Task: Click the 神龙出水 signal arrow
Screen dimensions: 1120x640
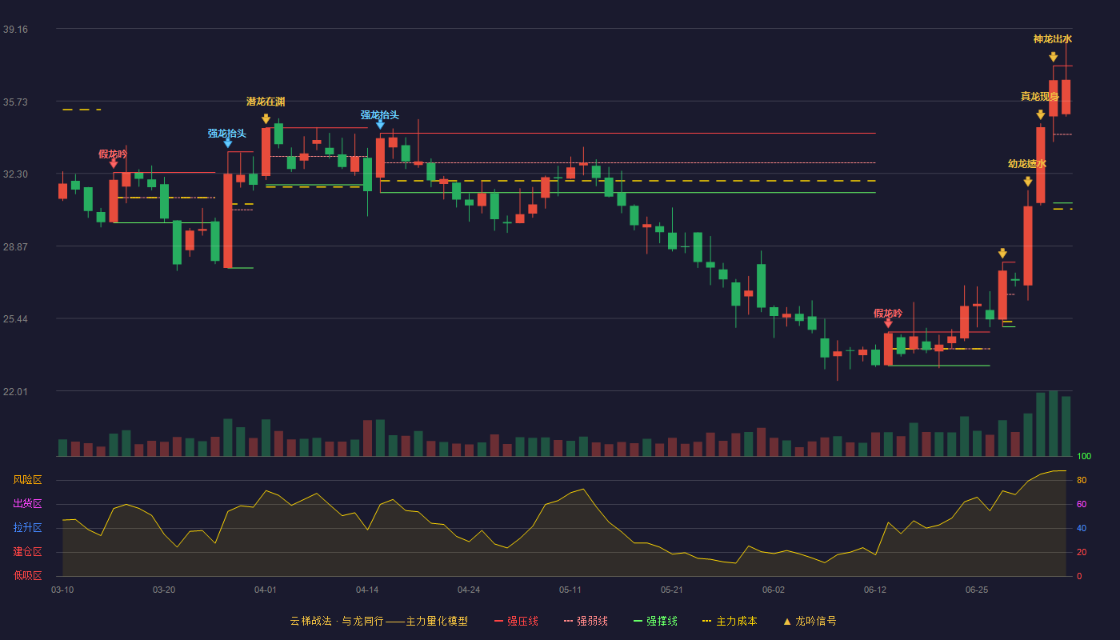Action: tap(1054, 57)
